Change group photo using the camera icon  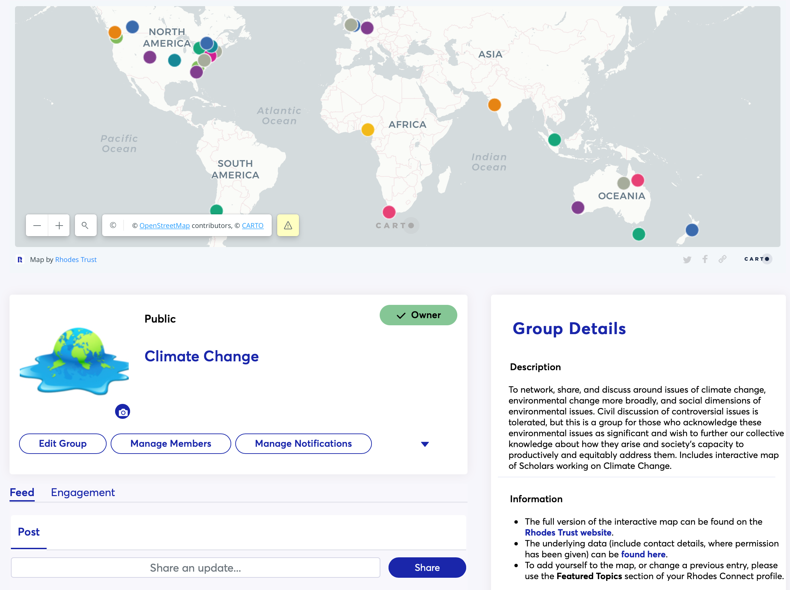pos(122,411)
